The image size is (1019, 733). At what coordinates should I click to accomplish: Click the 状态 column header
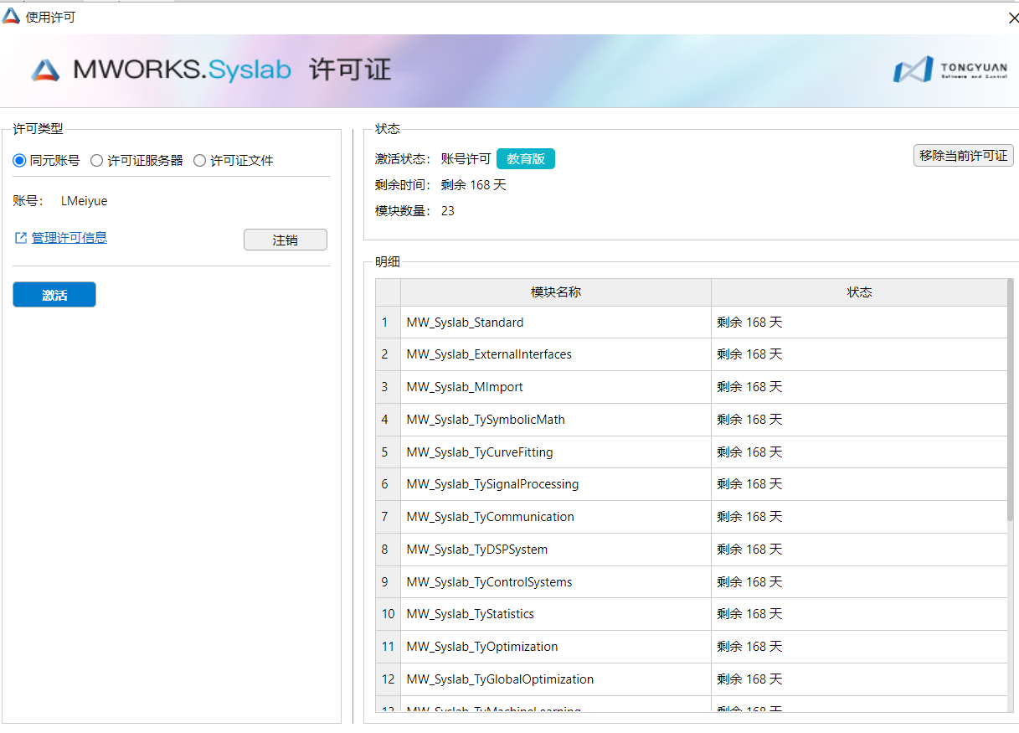point(859,292)
